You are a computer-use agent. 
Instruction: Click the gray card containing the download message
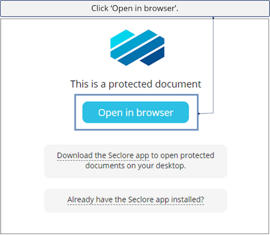pyautogui.click(x=136, y=161)
